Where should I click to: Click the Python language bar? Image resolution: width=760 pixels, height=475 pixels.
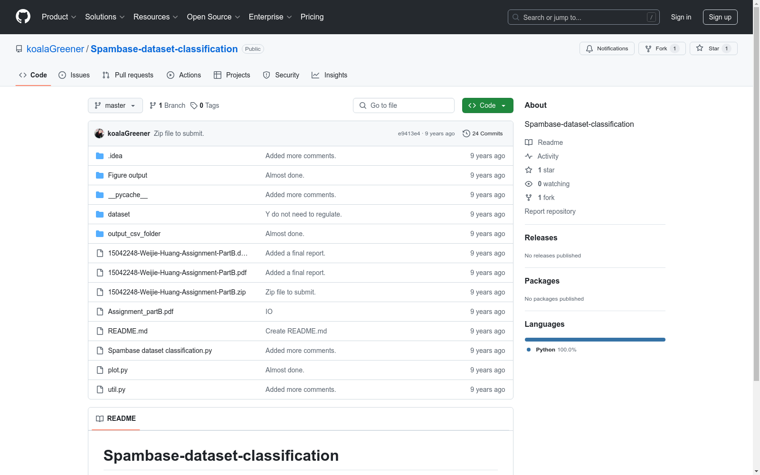595,340
